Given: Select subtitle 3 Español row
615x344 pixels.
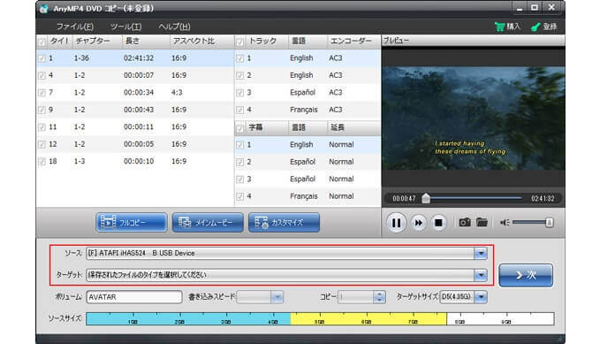Looking at the screenshot, I should (307, 179).
